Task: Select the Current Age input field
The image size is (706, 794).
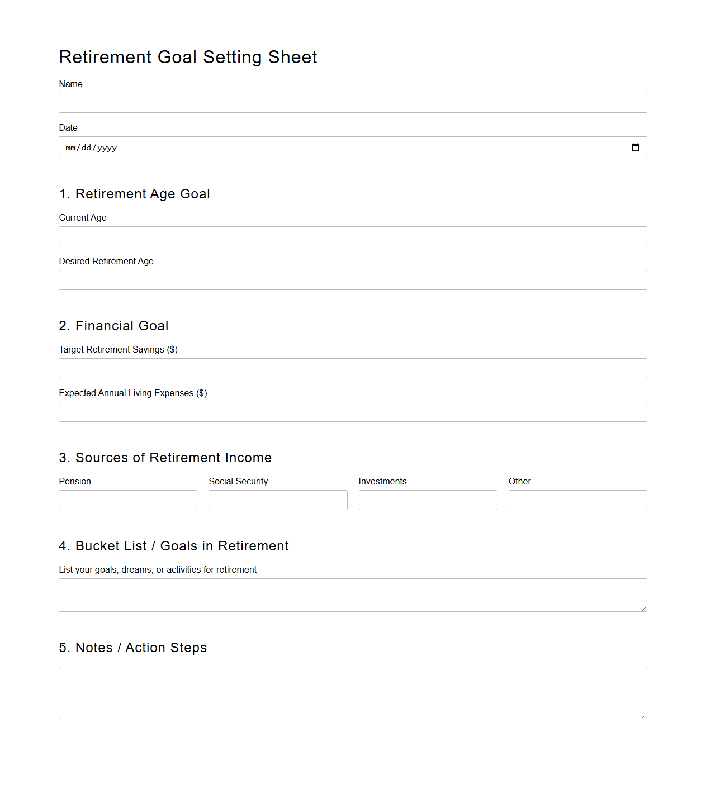Action: tap(352, 236)
